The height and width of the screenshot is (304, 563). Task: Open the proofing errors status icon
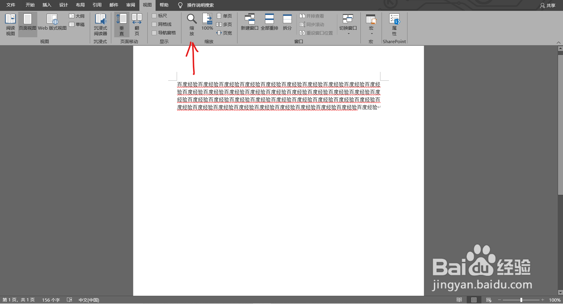[x=69, y=300]
